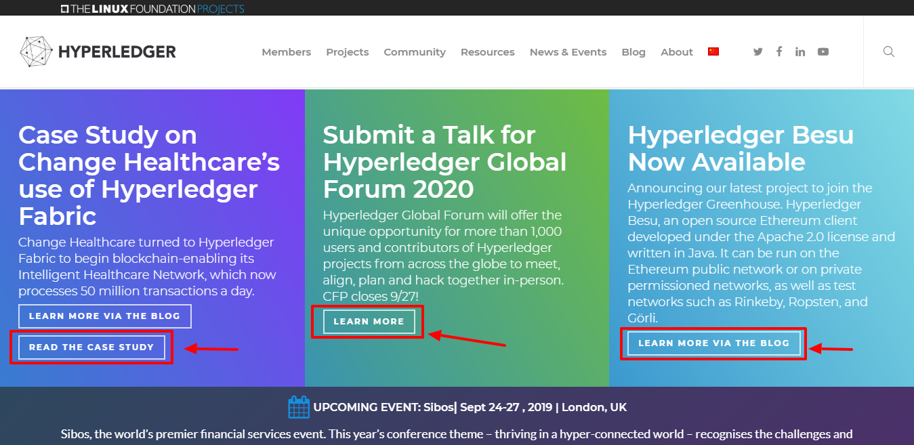This screenshot has width=914, height=445.
Task: Open the Members menu
Action: pos(286,52)
